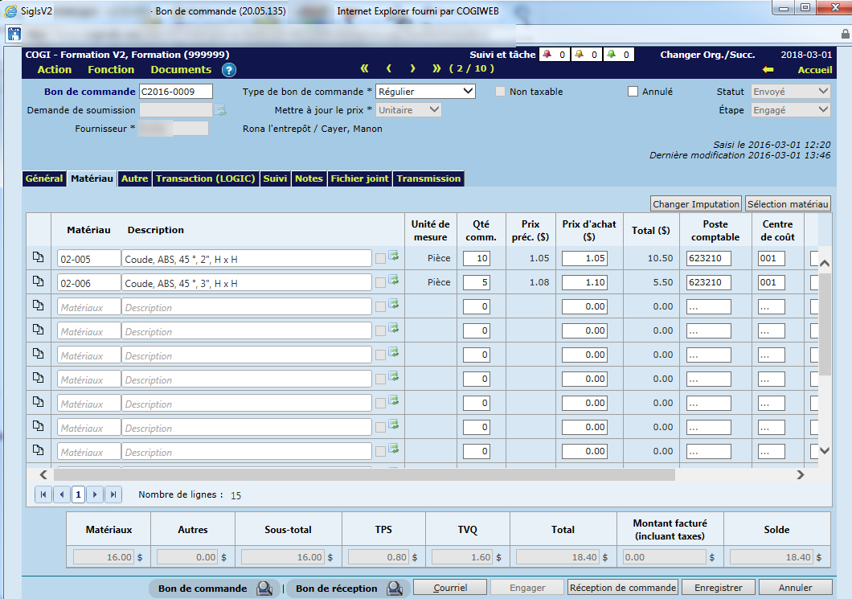Navigate to next record with single right arrow
The width and height of the screenshot is (852, 599).
click(412, 69)
